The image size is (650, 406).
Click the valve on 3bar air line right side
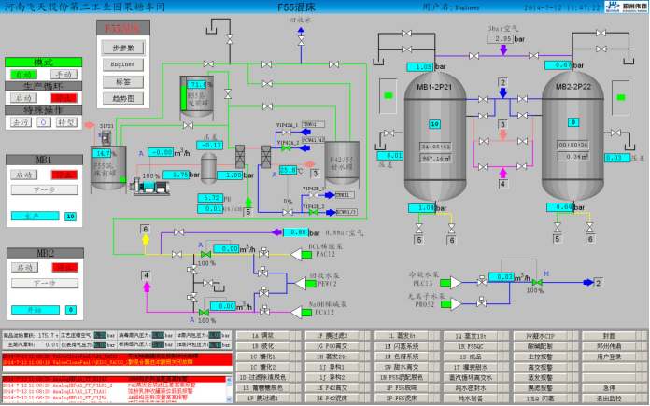click(533, 55)
